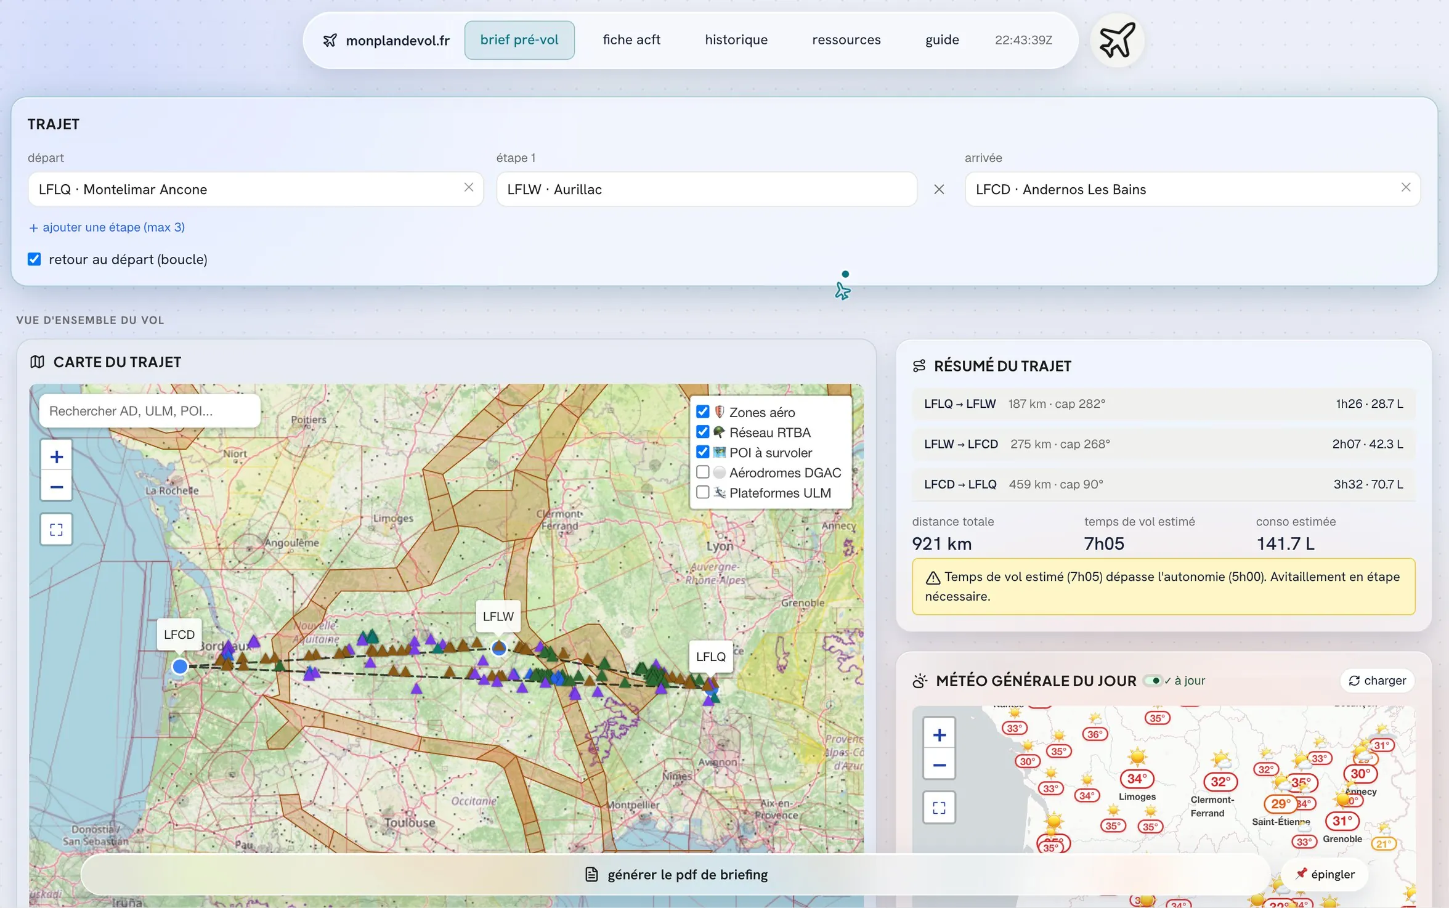This screenshot has height=908, width=1449.
Task: Toggle retour au départ (boucle) checkbox
Action: [34, 259]
